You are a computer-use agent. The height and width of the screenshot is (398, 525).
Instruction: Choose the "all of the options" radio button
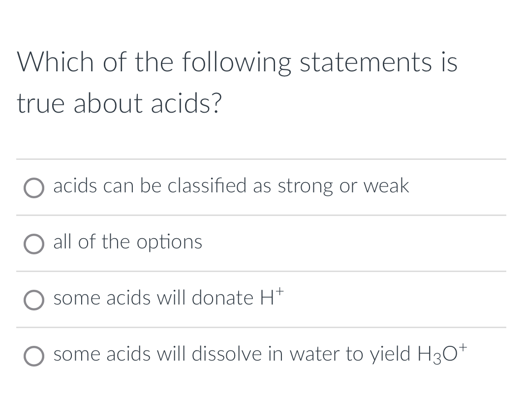click(34, 244)
